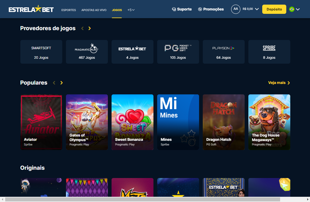The height and width of the screenshot is (202, 310).
Task: Open the Esportes section
Action: click(x=69, y=10)
